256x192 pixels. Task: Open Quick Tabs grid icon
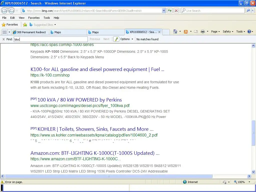coord(4,32)
